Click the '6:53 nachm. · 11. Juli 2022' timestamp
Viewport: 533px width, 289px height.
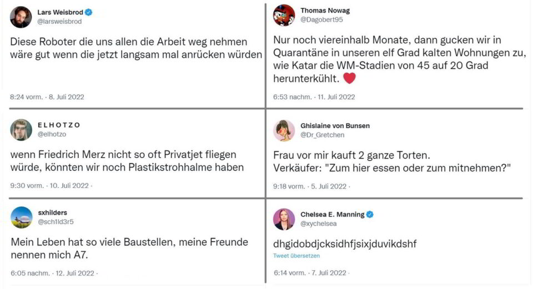coord(314,97)
